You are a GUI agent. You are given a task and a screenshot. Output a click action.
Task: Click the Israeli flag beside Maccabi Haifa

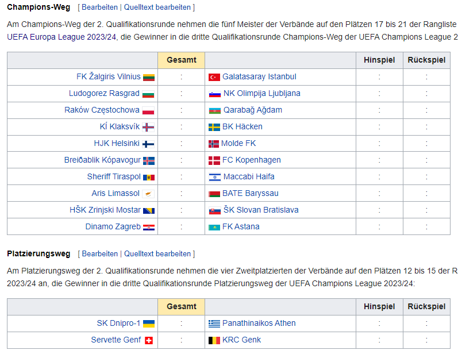[x=215, y=178]
